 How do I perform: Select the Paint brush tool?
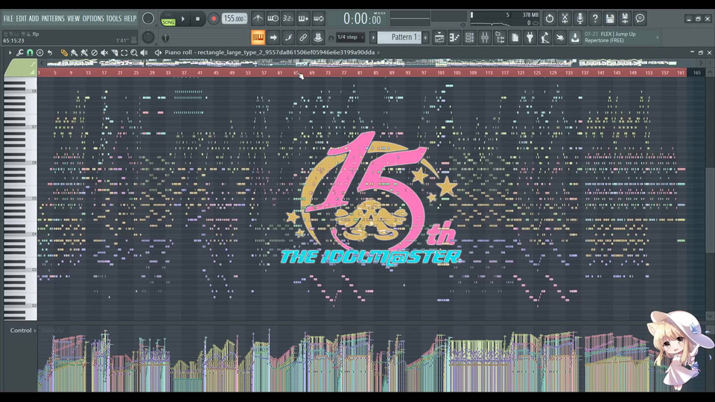coord(74,53)
